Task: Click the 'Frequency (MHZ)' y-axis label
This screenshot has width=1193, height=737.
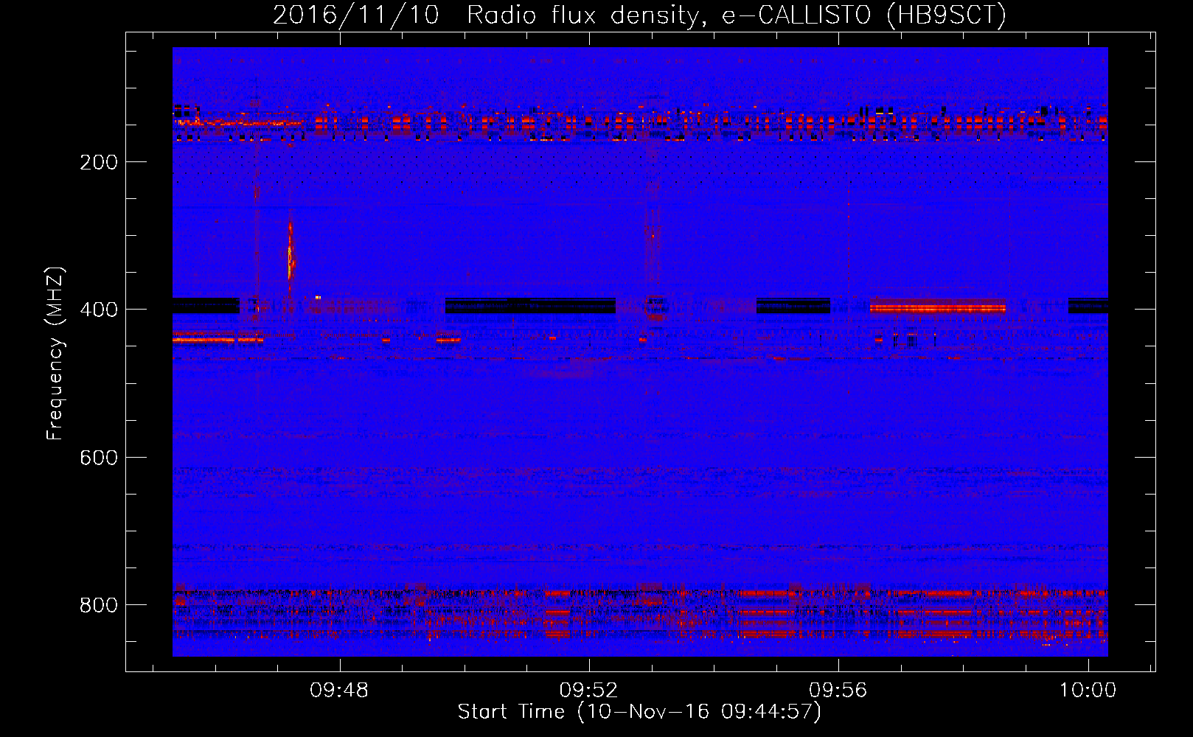Action: click(55, 354)
